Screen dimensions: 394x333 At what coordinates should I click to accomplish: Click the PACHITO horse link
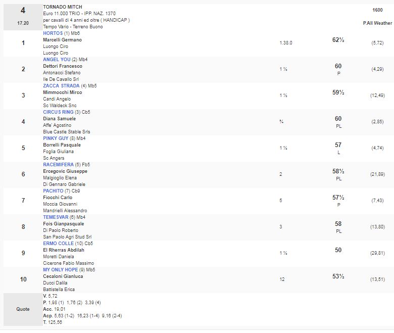point(53,191)
